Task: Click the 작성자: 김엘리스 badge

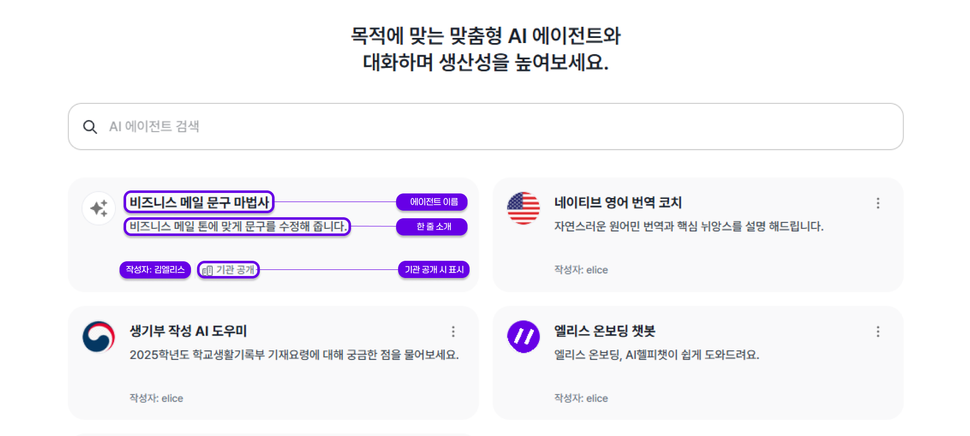Action: tap(155, 270)
